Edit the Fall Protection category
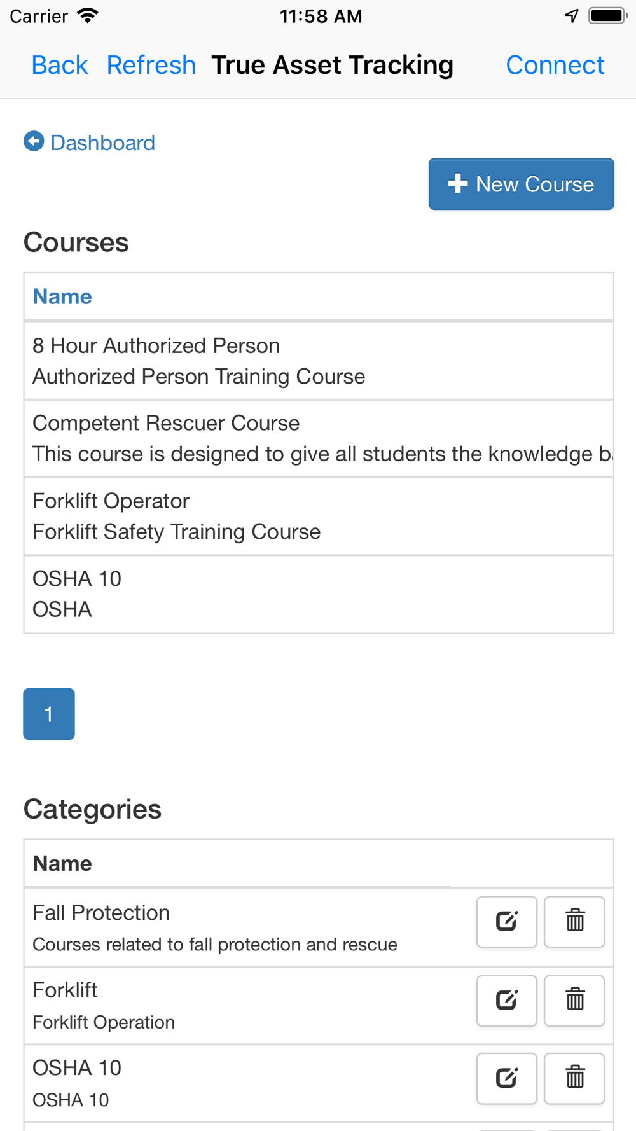 coord(507,922)
